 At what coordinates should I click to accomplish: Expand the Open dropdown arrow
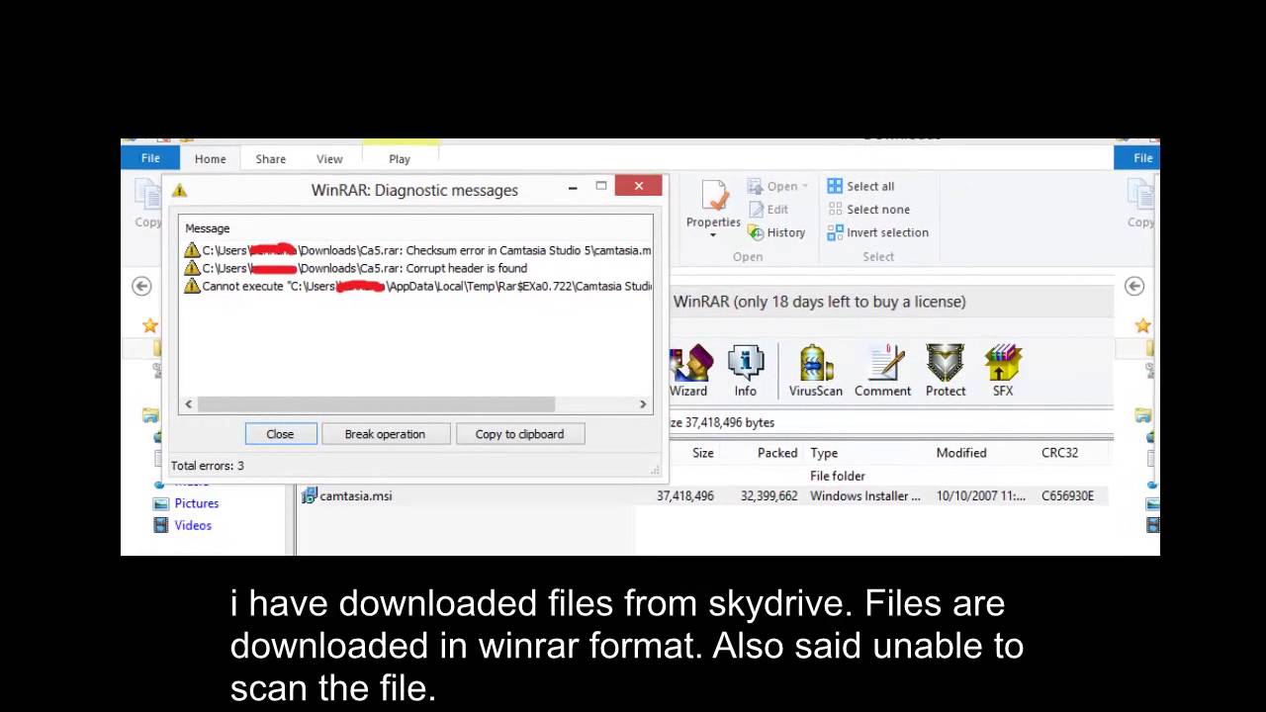click(x=804, y=186)
